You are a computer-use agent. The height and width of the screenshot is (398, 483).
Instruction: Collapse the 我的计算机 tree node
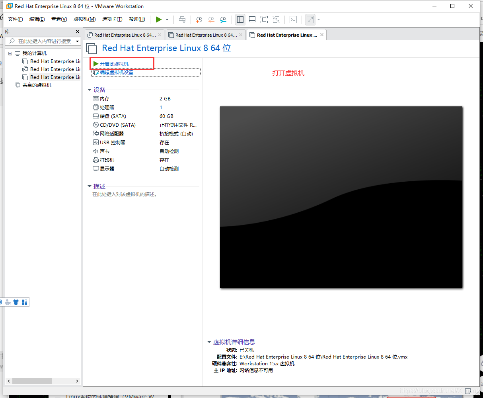[x=10, y=53]
